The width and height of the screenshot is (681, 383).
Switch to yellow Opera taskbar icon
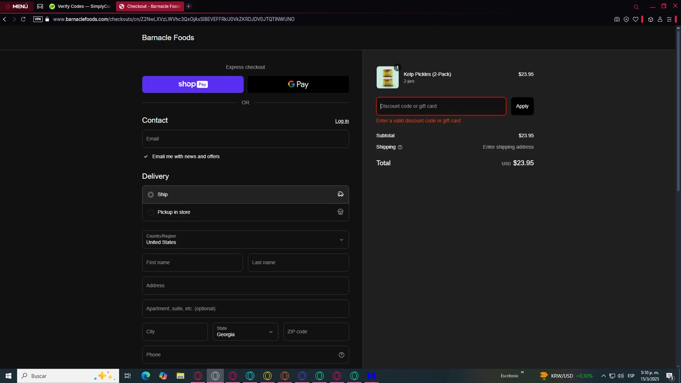point(267,376)
